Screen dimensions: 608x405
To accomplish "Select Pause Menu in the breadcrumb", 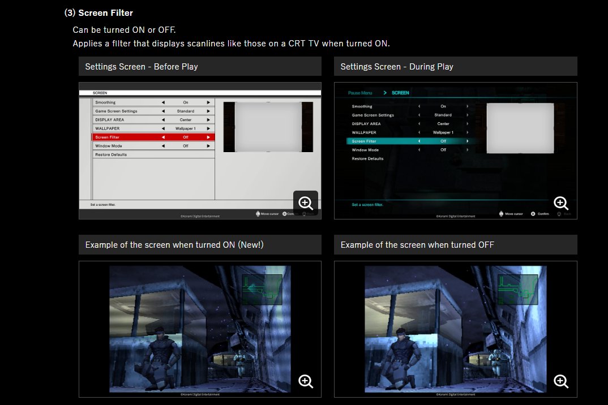I will pos(359,92).
